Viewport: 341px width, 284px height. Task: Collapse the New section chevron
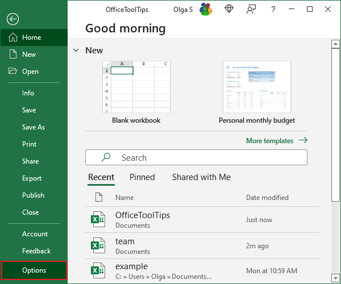[76, 51]
